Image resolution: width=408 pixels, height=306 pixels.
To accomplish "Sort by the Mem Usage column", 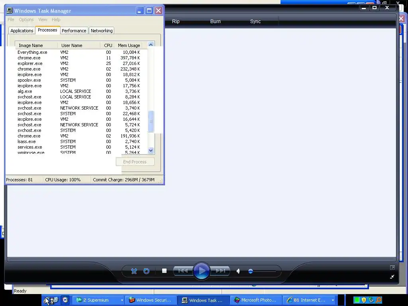I will point(129,45).
